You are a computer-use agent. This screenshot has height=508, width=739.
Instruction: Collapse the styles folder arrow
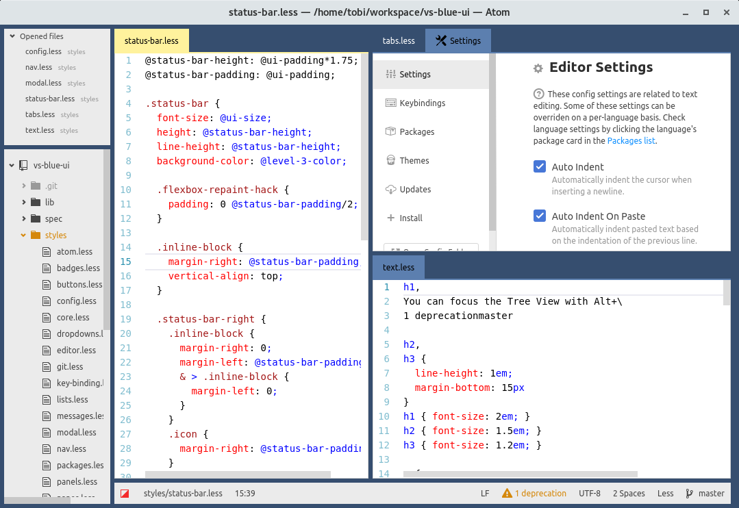(x=23, y=235)
